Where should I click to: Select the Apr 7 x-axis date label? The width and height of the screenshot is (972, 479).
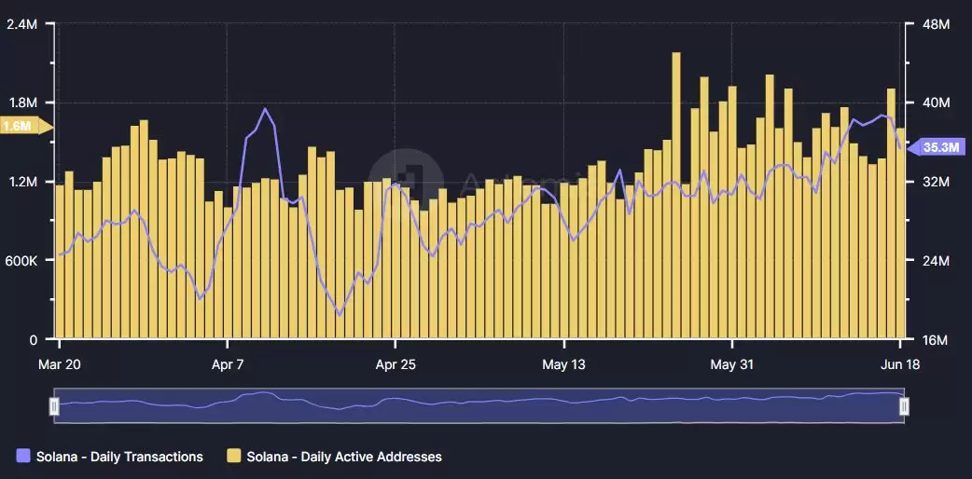(228, 364)
